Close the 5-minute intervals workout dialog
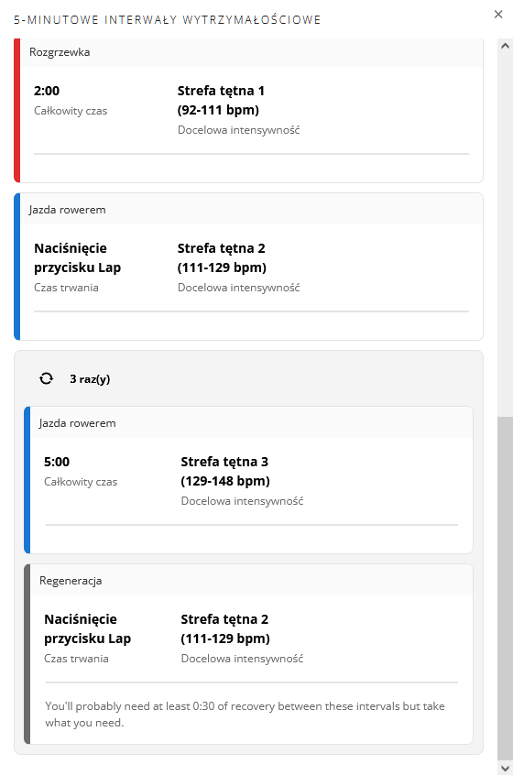 tap(498, 15)
